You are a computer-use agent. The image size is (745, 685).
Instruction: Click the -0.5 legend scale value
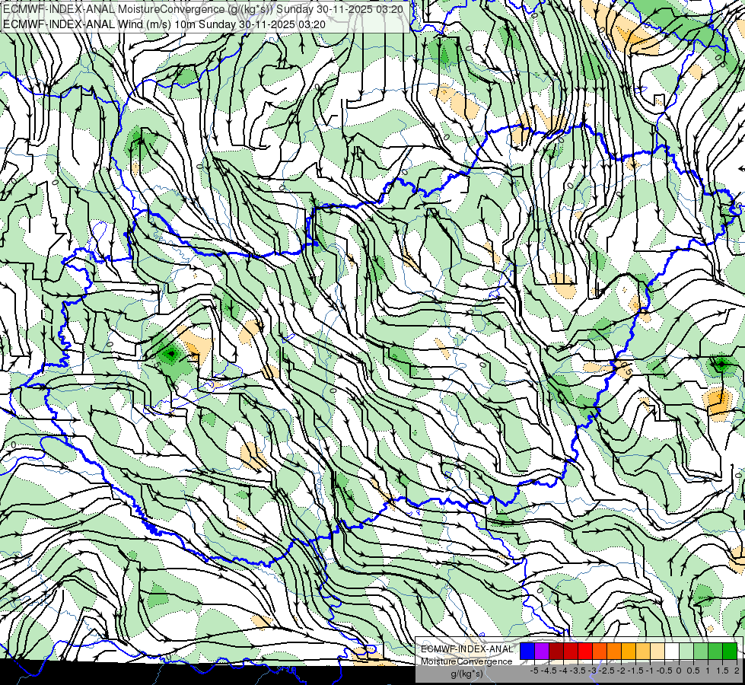point(666,671)
